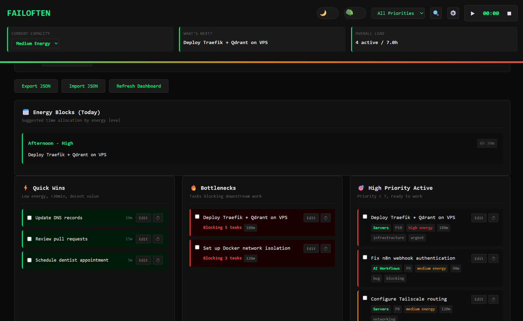523x321 pixels.
Task: Click timer icon for Docker network isolation
Action: (326, 249)
